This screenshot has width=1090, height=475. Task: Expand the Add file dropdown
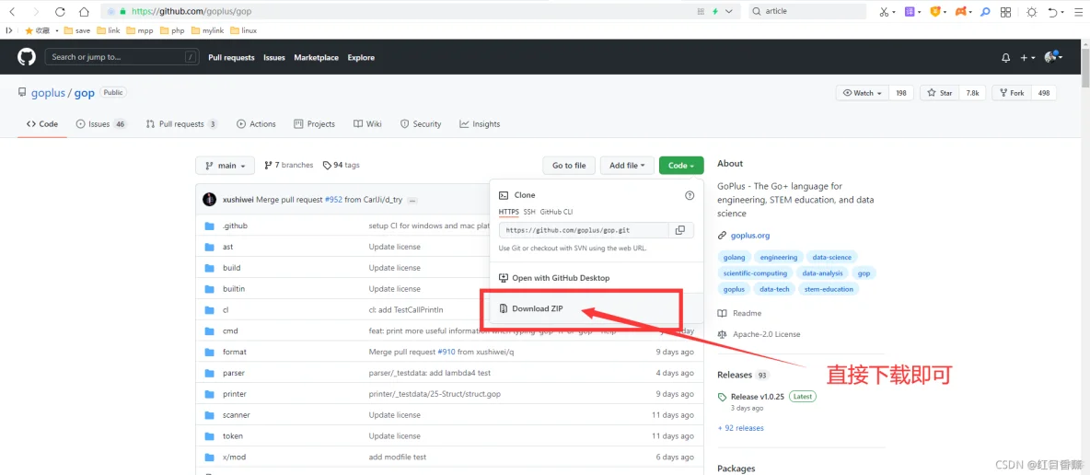(x=627, y=166)
